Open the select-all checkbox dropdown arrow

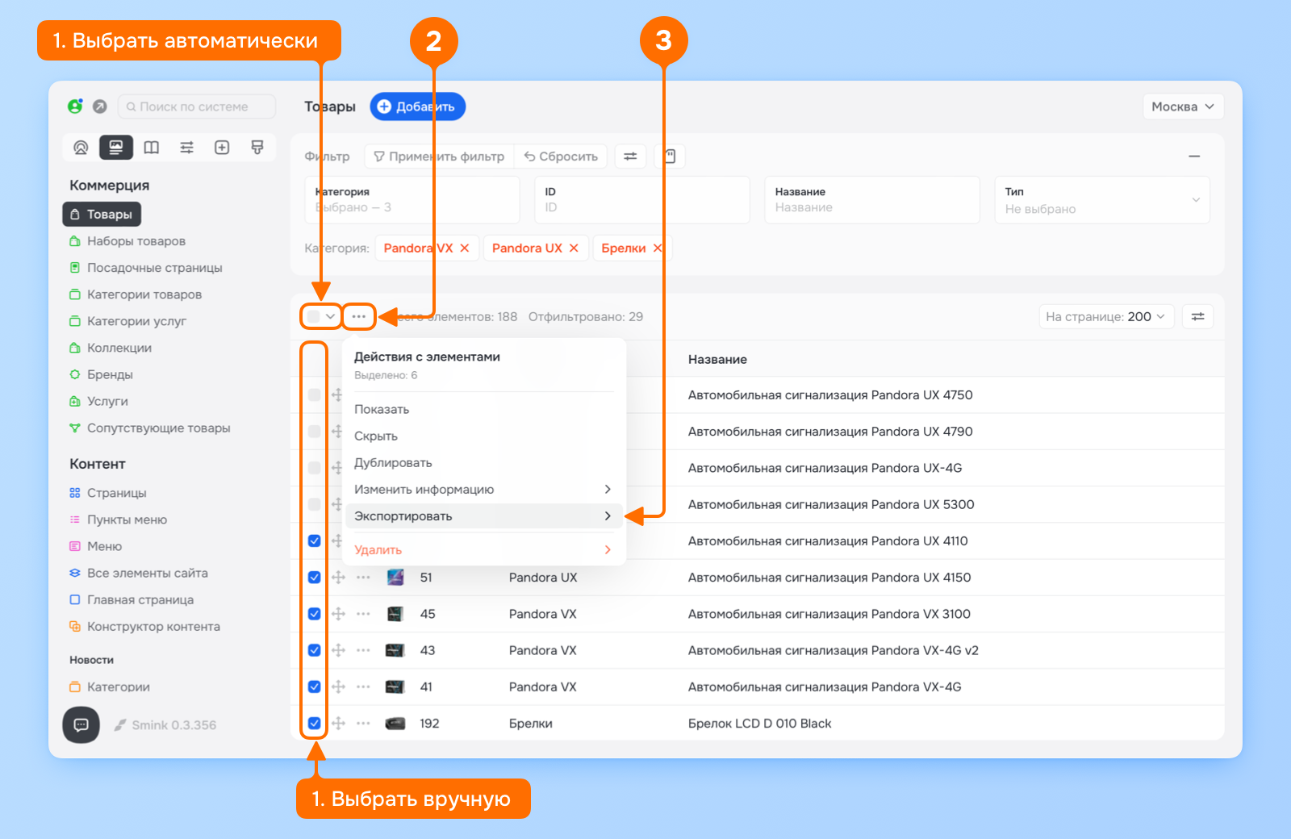coord(330,317)
